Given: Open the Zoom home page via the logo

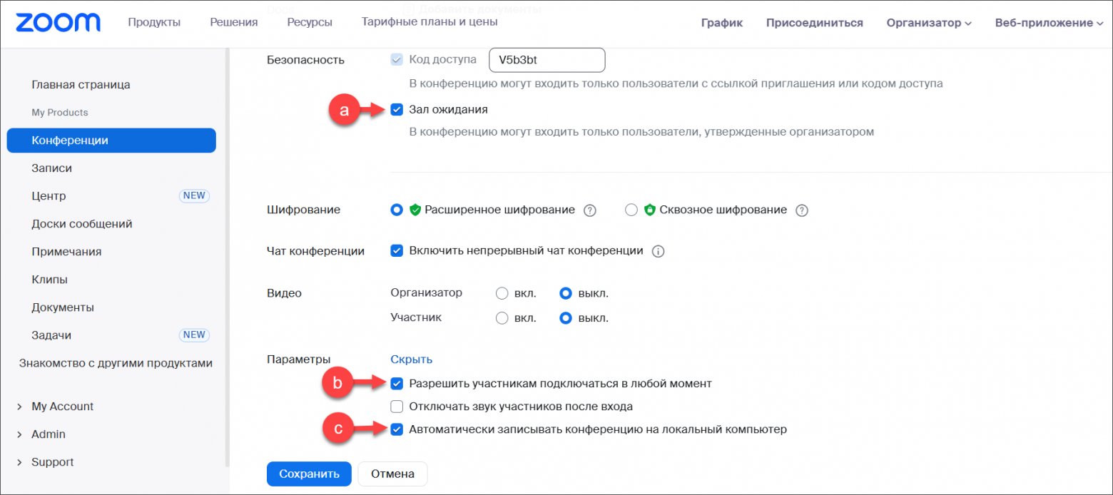Looking at the screenshot, I should coord(57,22).
